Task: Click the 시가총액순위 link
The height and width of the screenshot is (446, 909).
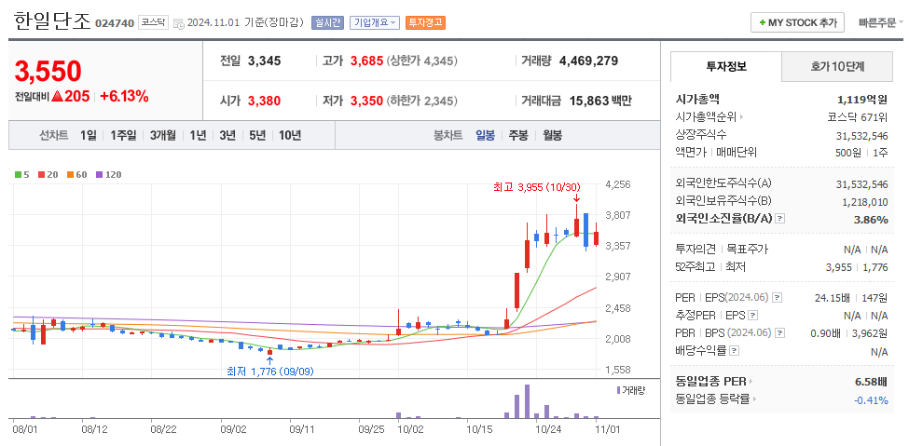Action: point(706,117)
